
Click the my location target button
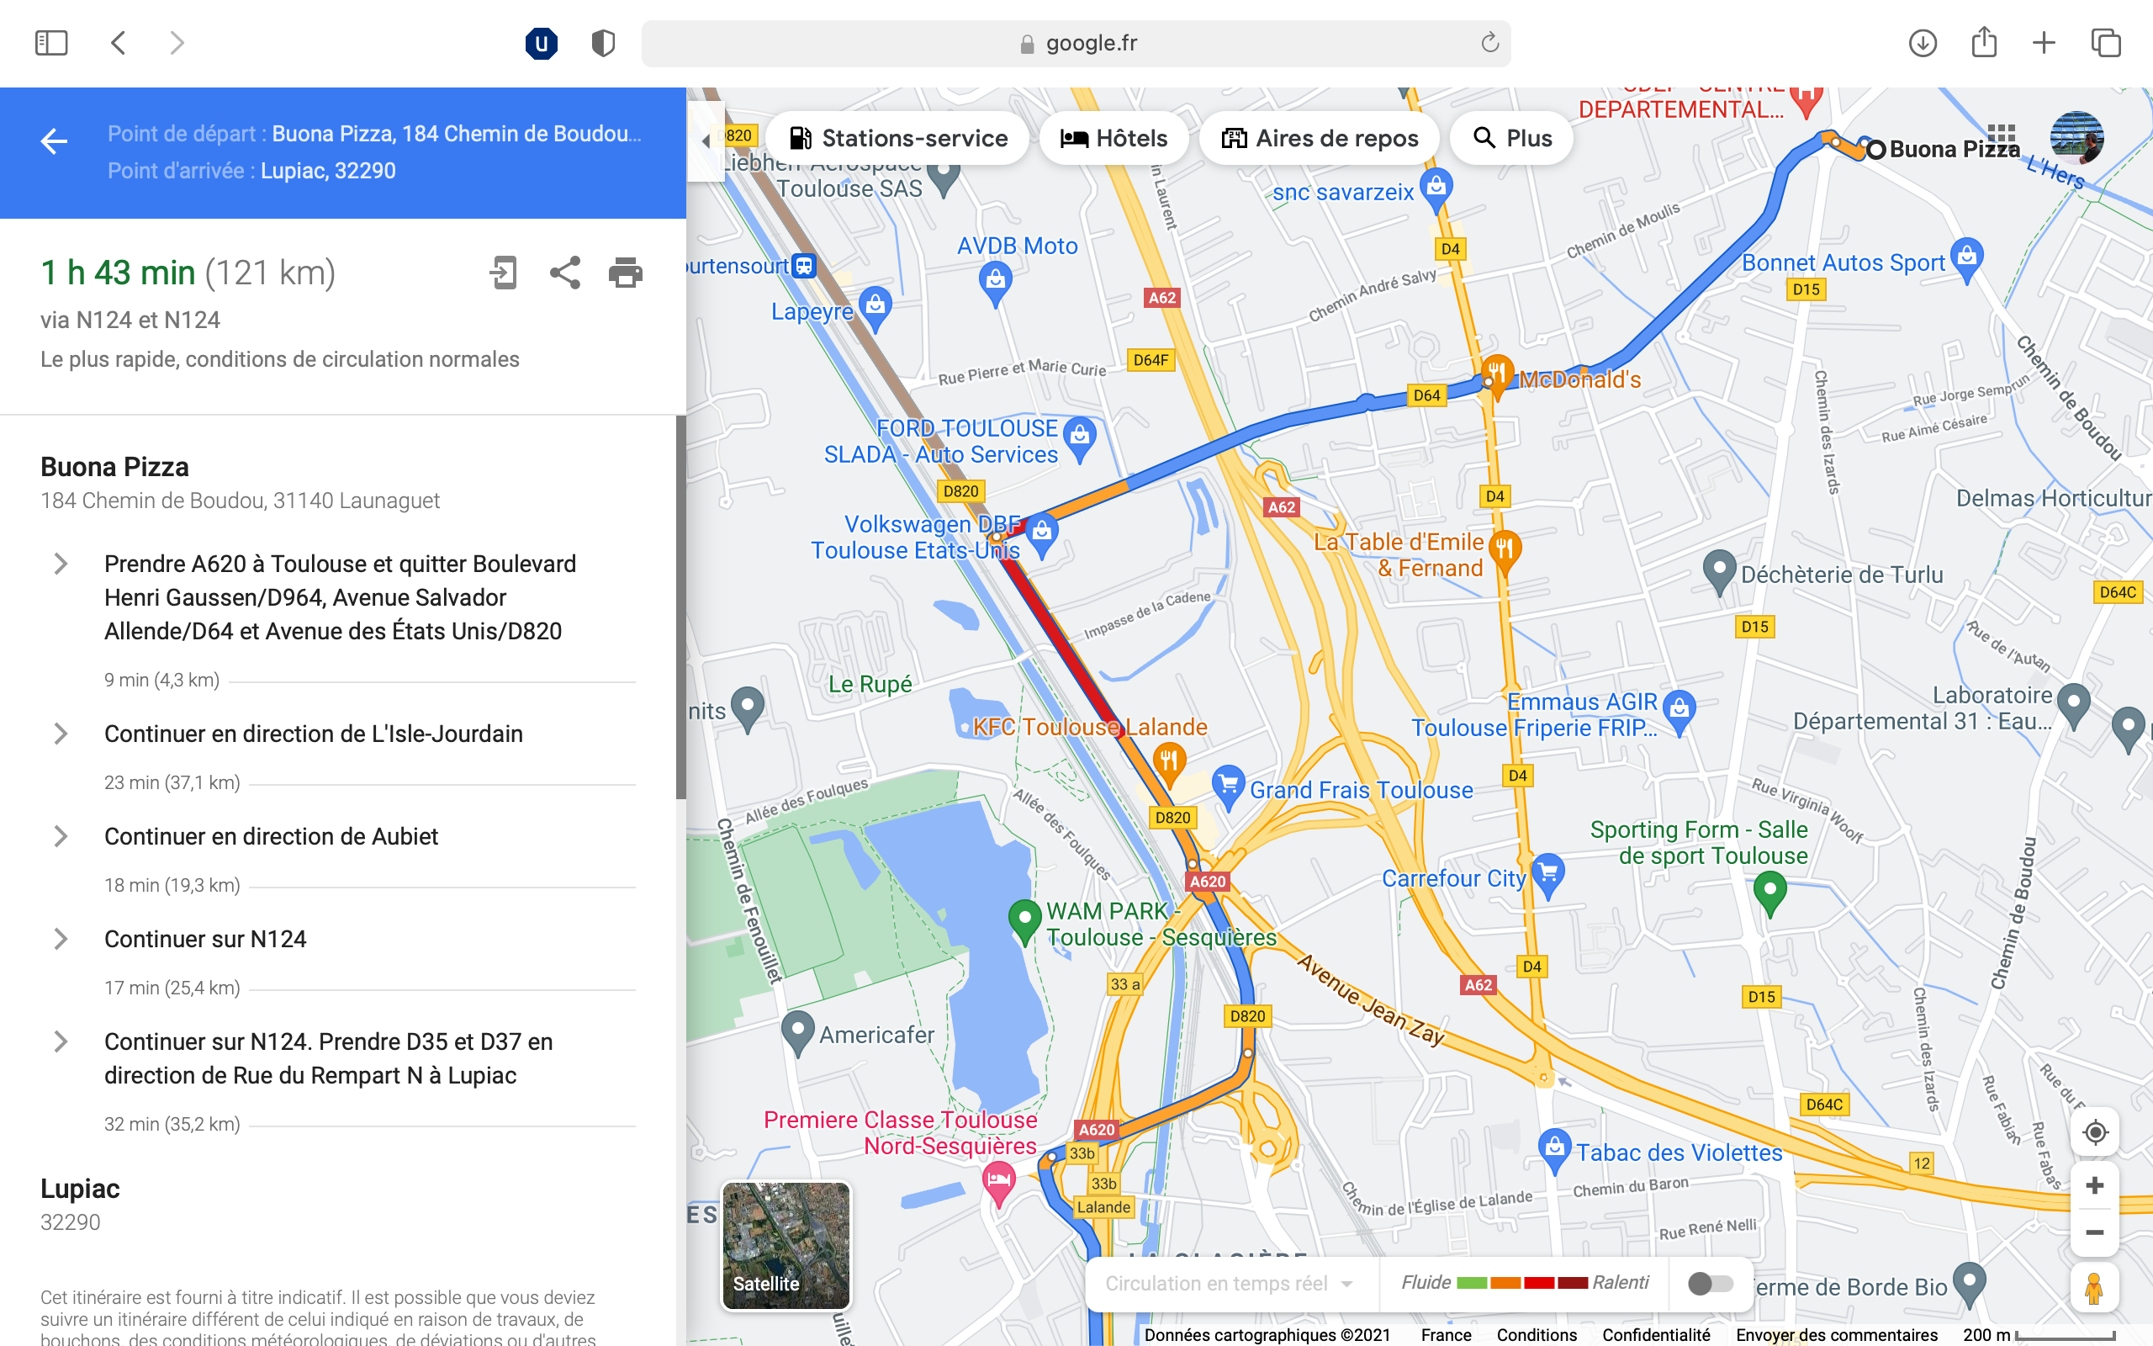2095,1132
